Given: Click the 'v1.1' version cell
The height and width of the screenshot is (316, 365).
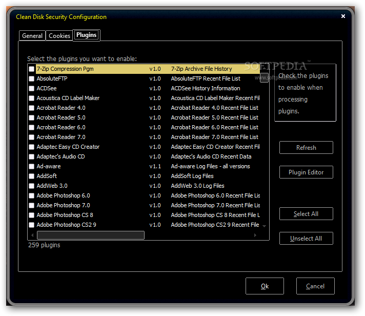Looking at the screenshot, I should [x=155, y=167].
